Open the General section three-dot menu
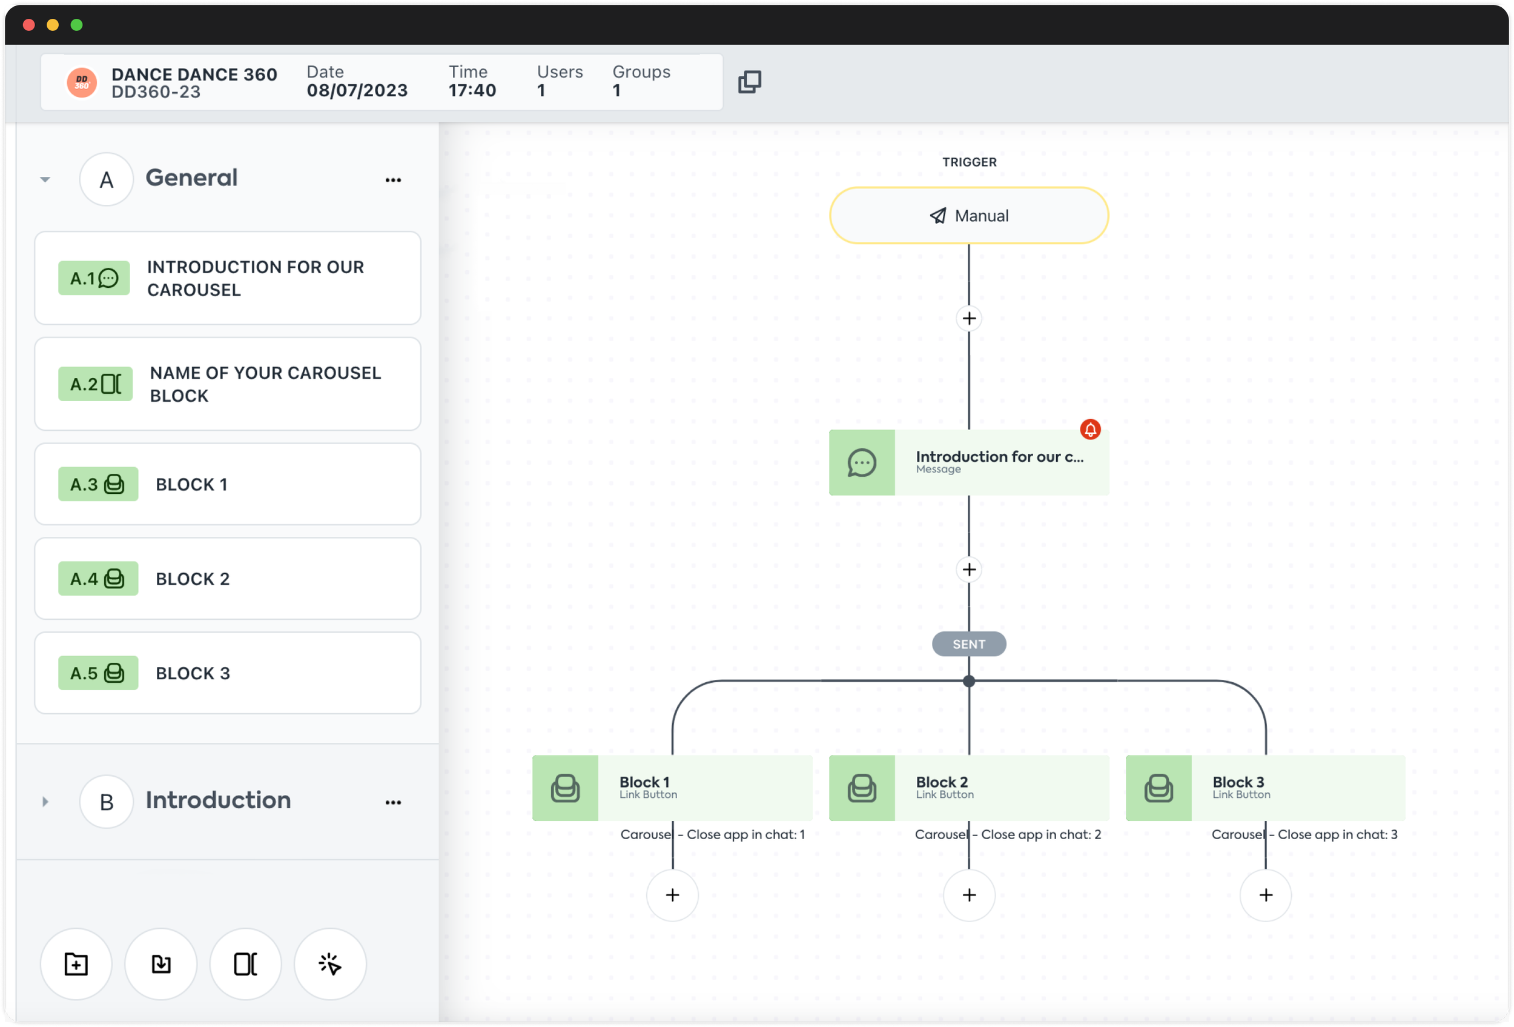The height and width of the screenshot is (1027, 1514). 394,180
